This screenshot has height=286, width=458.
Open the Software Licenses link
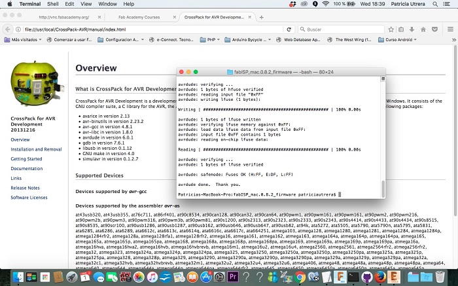pyautogui.click(x=29, y=198)
